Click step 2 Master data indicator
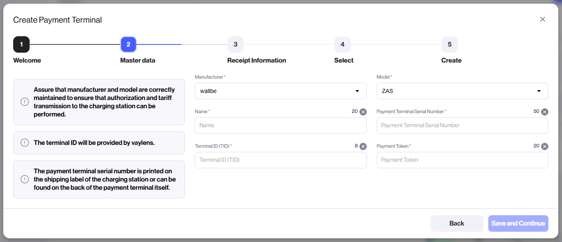The width and height of the screenshot is (562, 242). pos(128,44)
